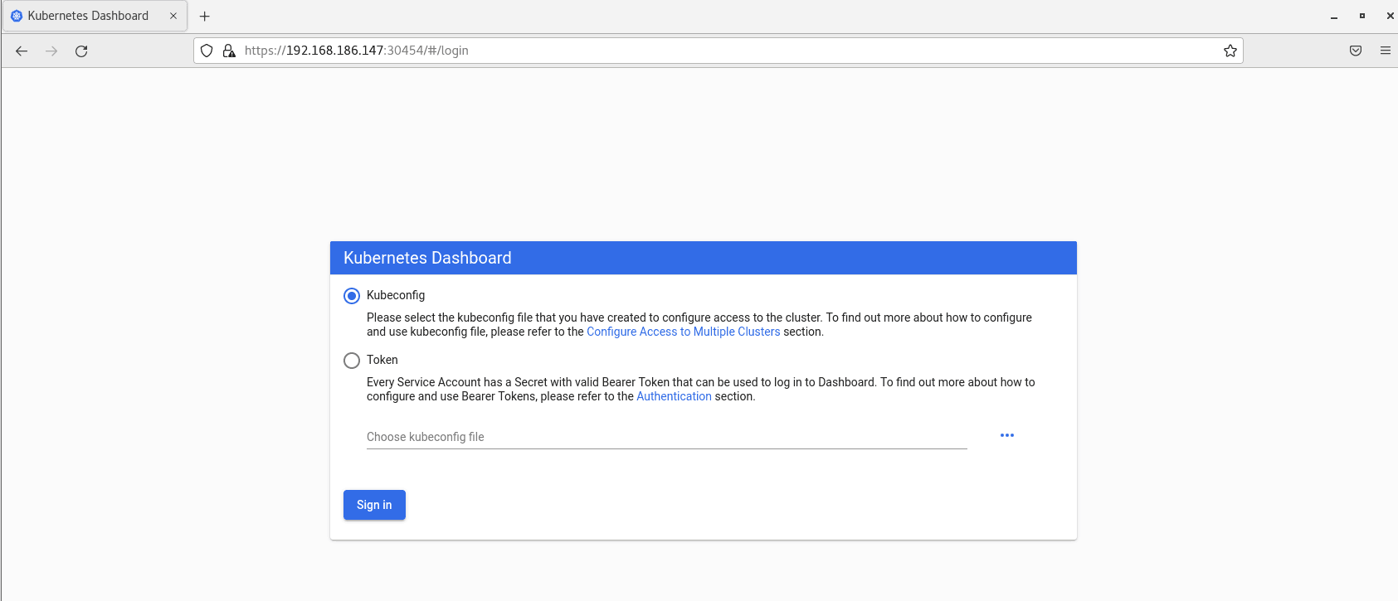This screenshot has height=601, width=1398.
Task: Reload the current page
Action: pyautogui.click(x=81, y=51)
